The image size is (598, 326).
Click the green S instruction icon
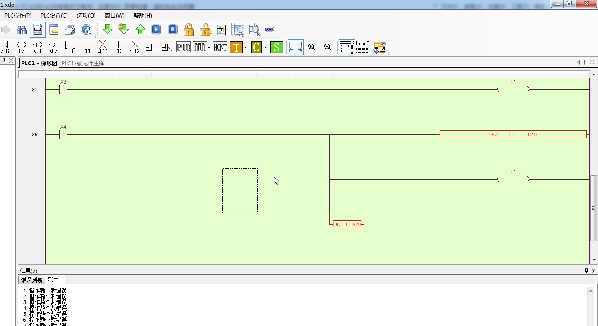click(277, 47)
